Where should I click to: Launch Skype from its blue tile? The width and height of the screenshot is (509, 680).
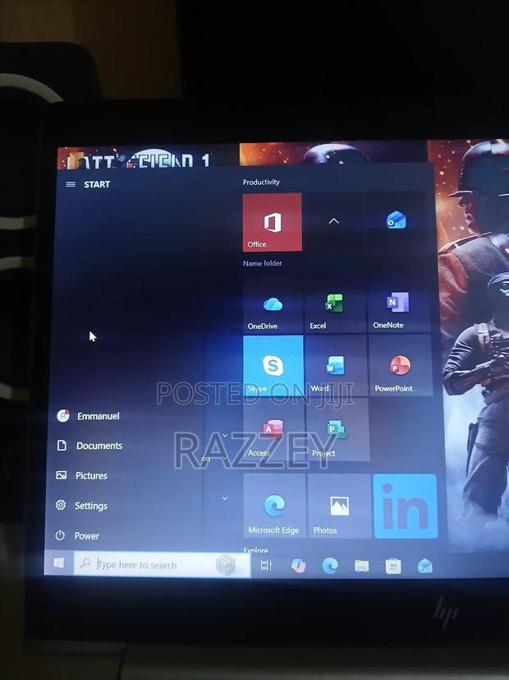point(273,366)
